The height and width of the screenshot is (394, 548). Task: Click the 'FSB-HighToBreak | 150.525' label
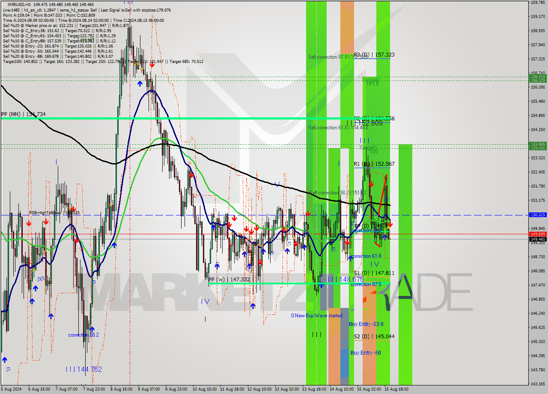(54, 212)
